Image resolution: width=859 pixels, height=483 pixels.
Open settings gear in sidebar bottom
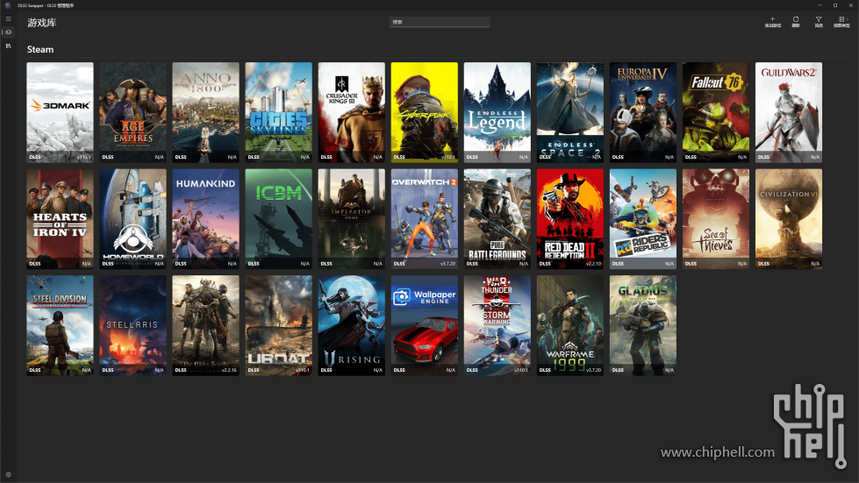point(8,475)
